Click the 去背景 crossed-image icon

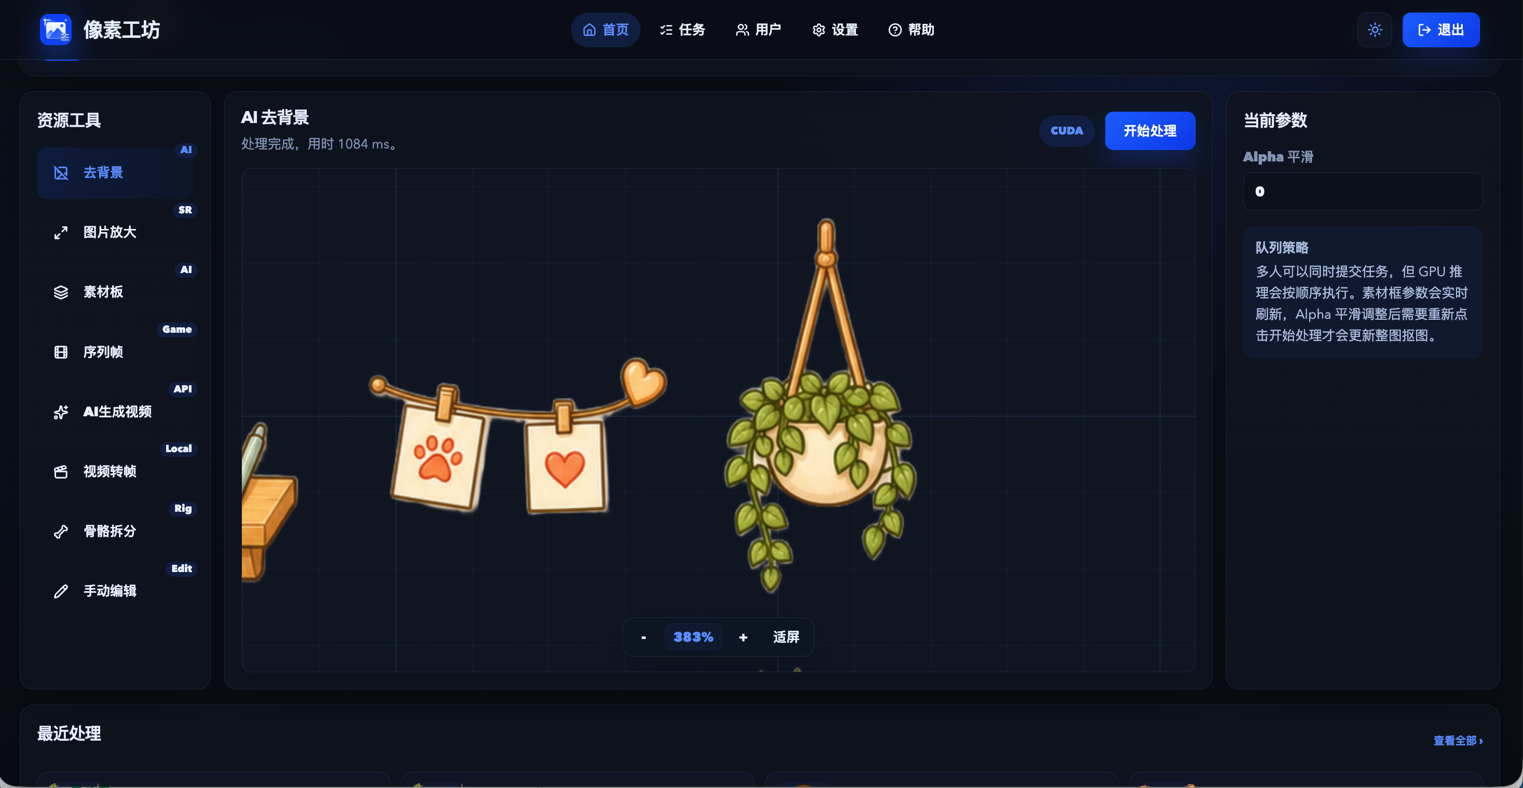pos(61,173)
